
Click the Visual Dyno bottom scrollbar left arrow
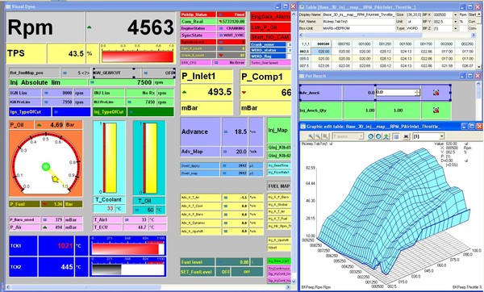pos(8,287)
